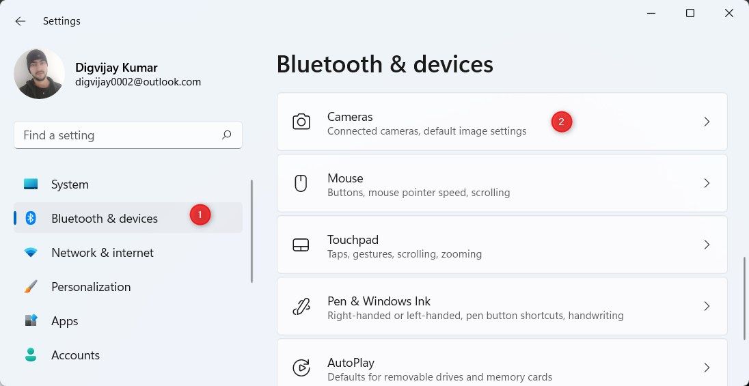
Task: Select Bluetooth & devices in sidebar
Action: tap(128, 218)
